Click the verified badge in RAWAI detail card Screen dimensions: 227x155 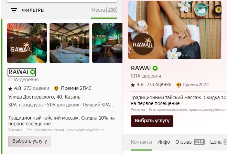[155, 68]
